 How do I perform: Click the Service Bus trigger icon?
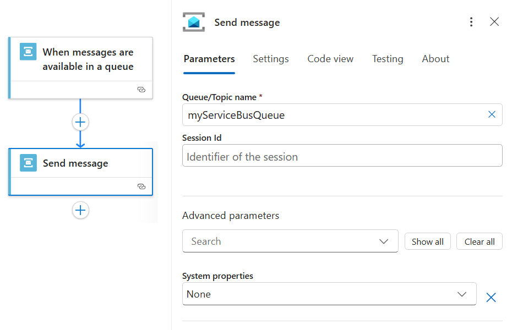click(x=28, y=52)
